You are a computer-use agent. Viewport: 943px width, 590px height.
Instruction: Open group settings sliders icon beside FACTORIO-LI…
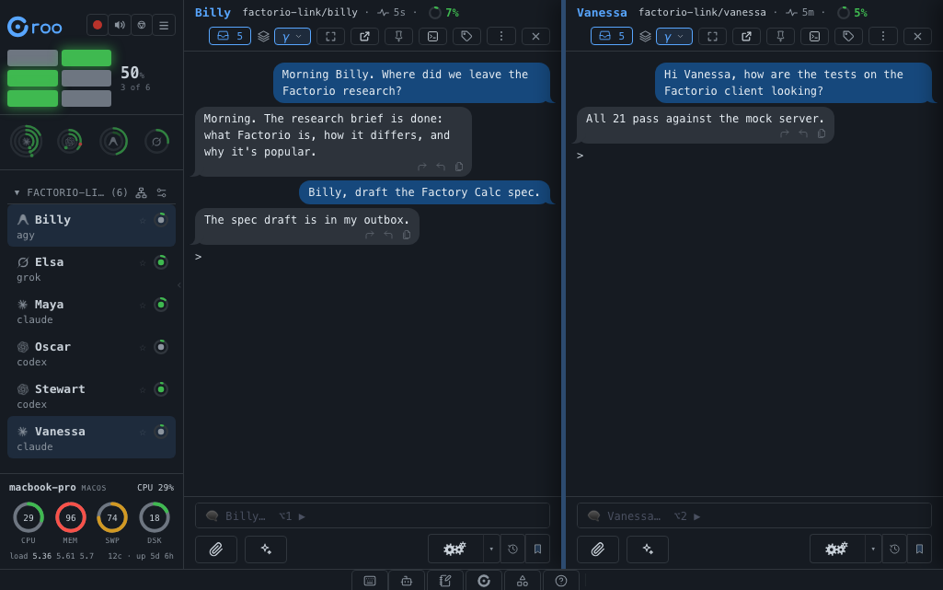162,192
